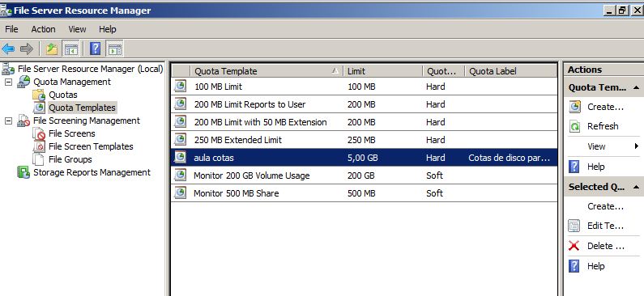Click Create under Selected Quota section

(x=605, y=206)
